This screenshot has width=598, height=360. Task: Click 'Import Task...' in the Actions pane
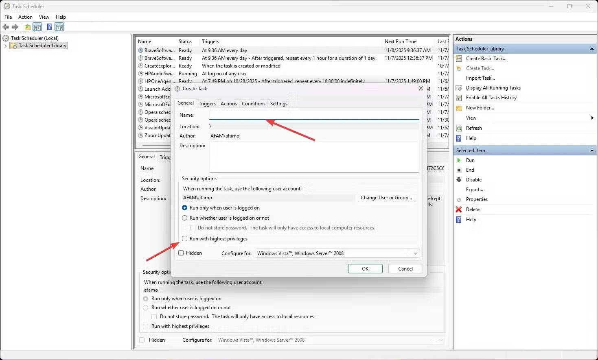(480, 78)
